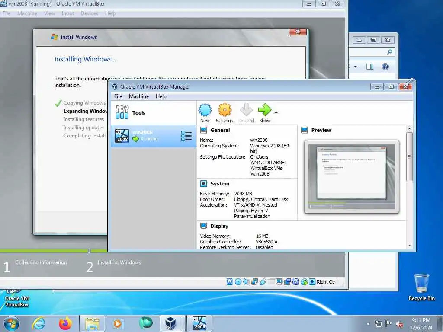Image resolution: width=443 pixels, height=332 pixels.
Task: Click the System section header
Action: pos(220,184)
